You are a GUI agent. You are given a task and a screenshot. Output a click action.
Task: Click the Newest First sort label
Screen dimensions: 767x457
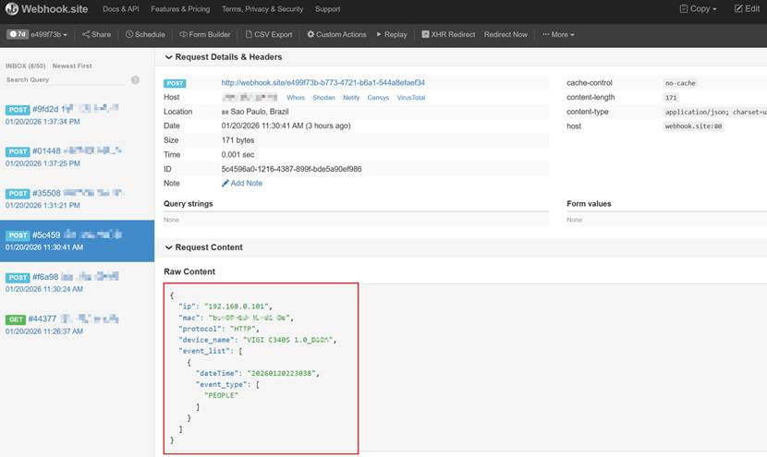(x=72, y=66)
